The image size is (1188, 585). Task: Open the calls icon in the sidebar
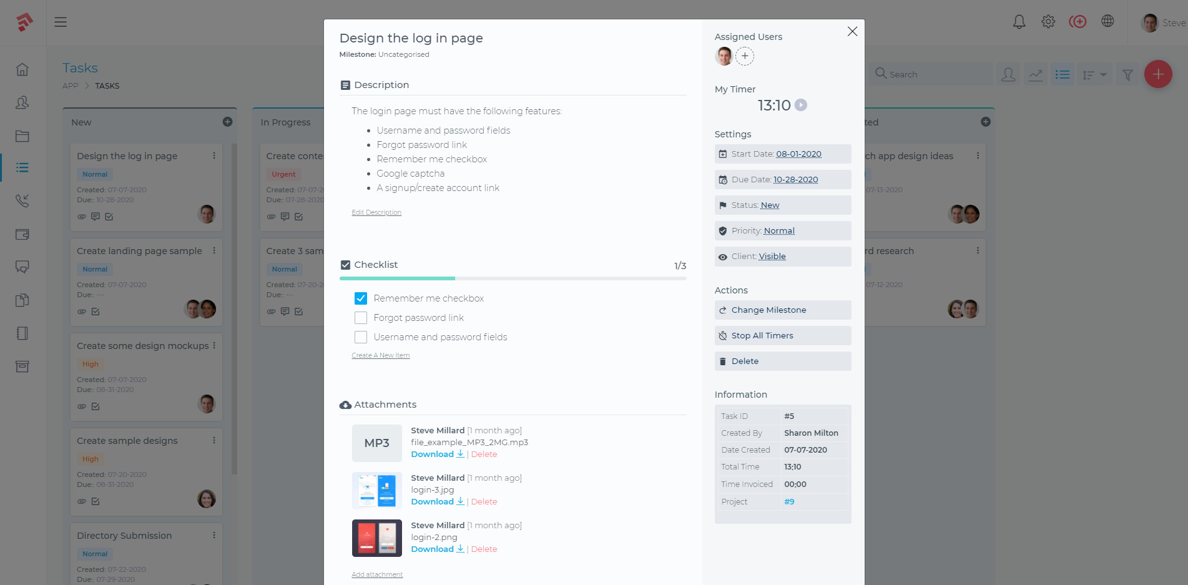pos(22,200)
